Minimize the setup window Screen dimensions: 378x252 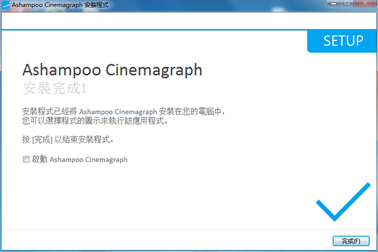334,3
